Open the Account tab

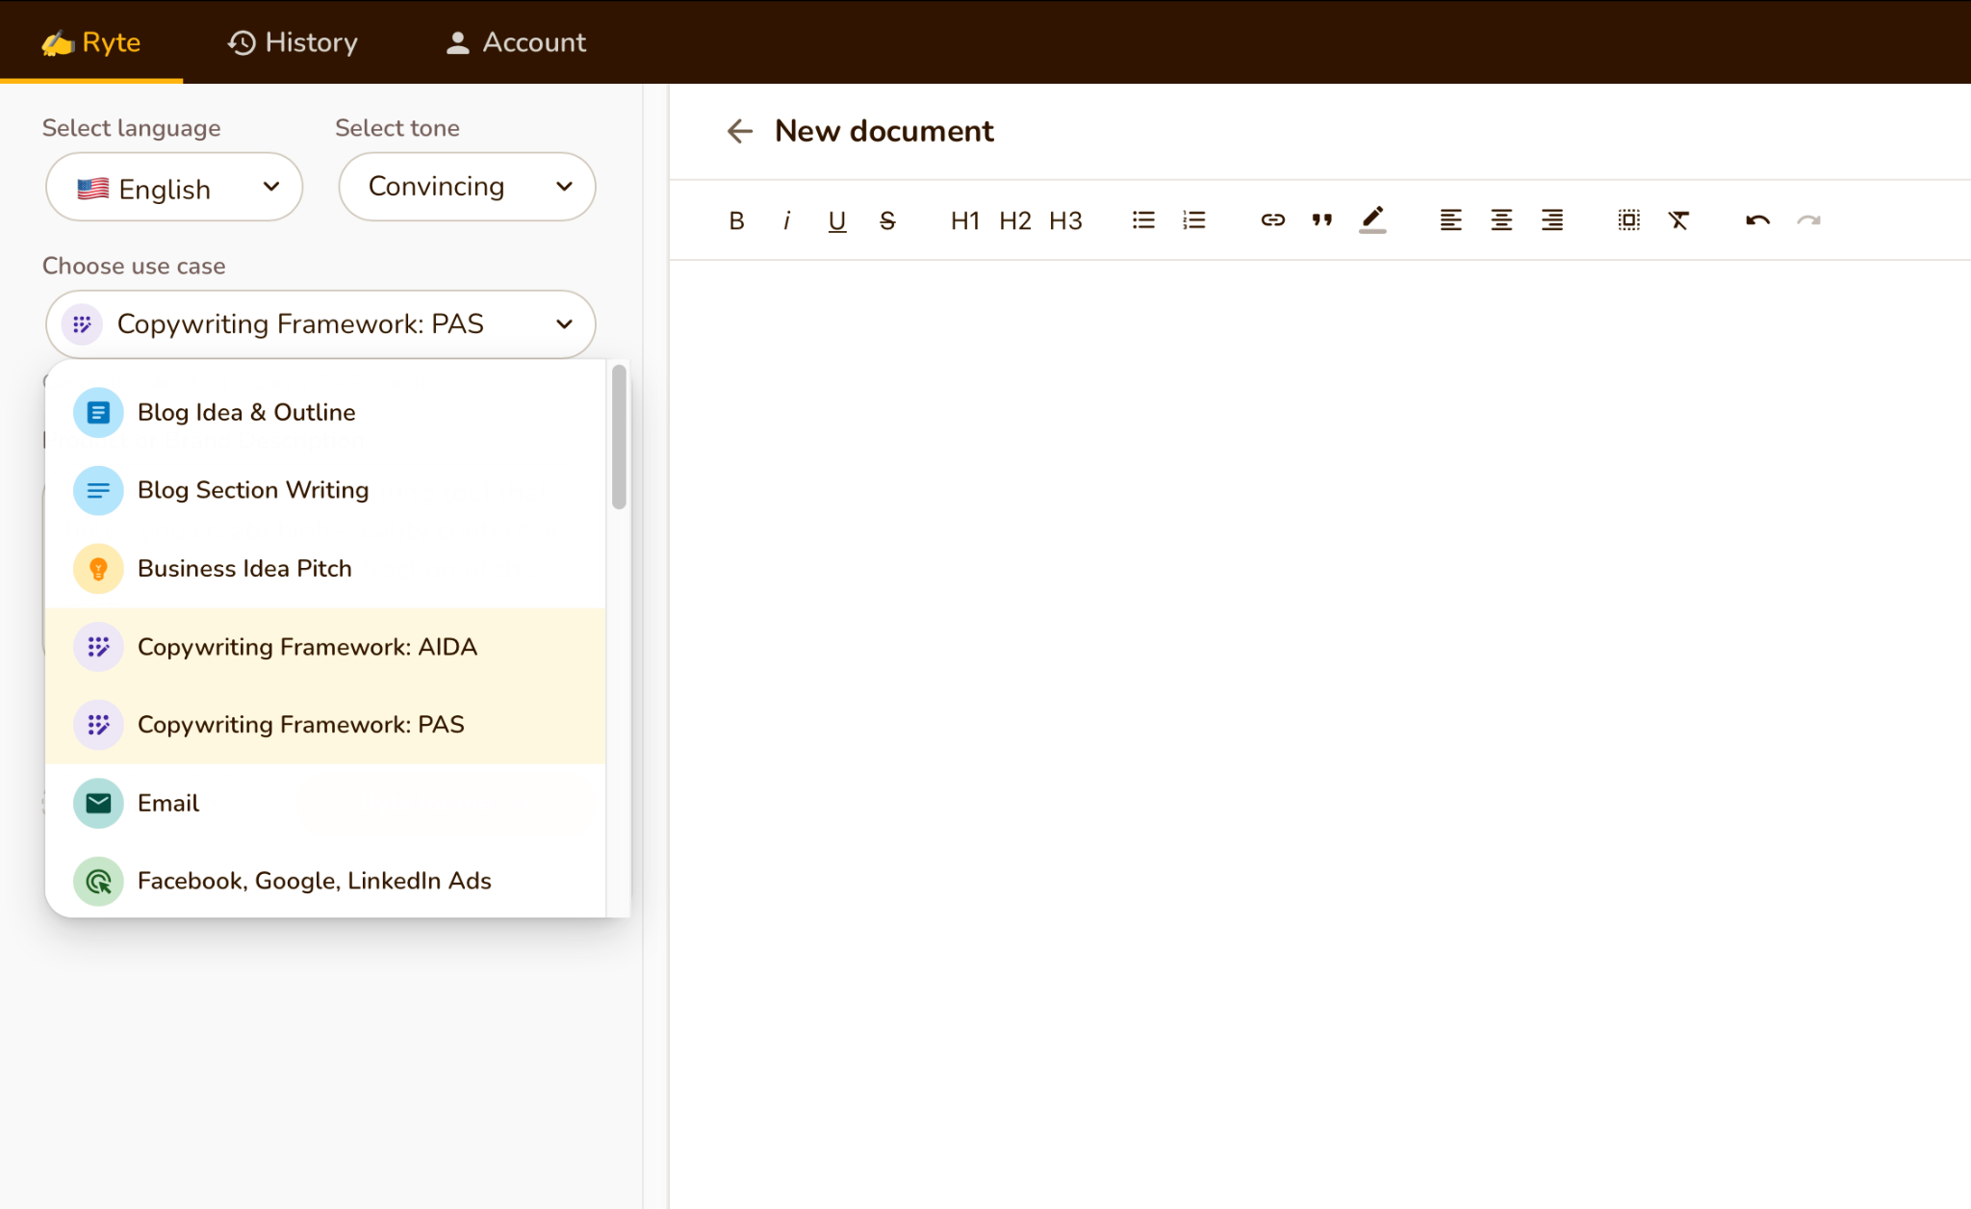point(516,42)
